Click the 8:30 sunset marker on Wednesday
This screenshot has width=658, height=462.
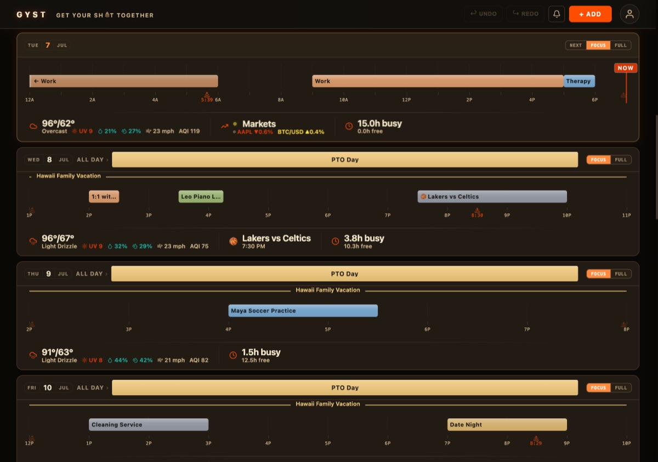477,213
